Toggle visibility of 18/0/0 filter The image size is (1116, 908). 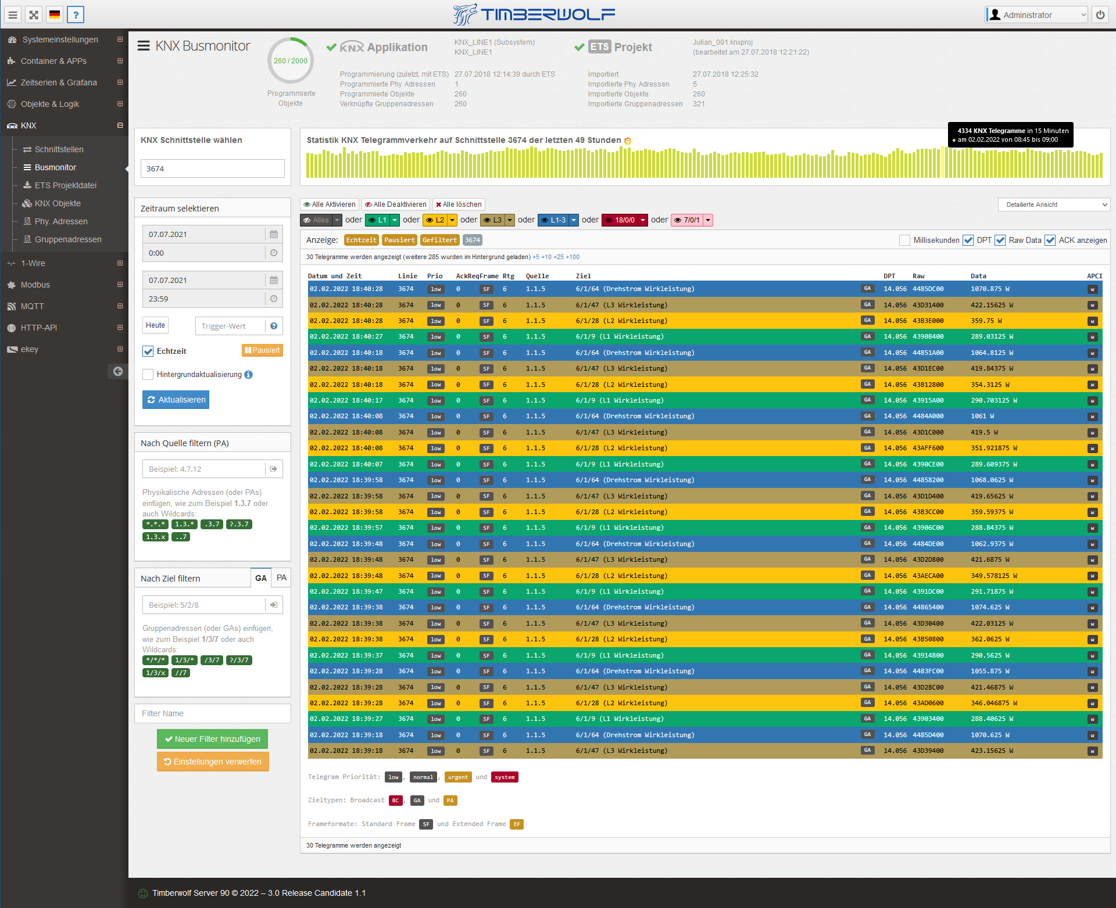point(620,220)
